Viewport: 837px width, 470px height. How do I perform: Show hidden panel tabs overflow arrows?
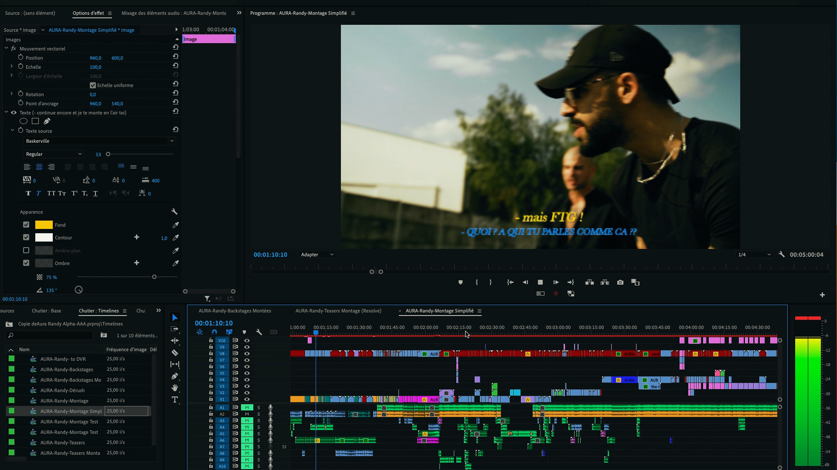[239, 13]
